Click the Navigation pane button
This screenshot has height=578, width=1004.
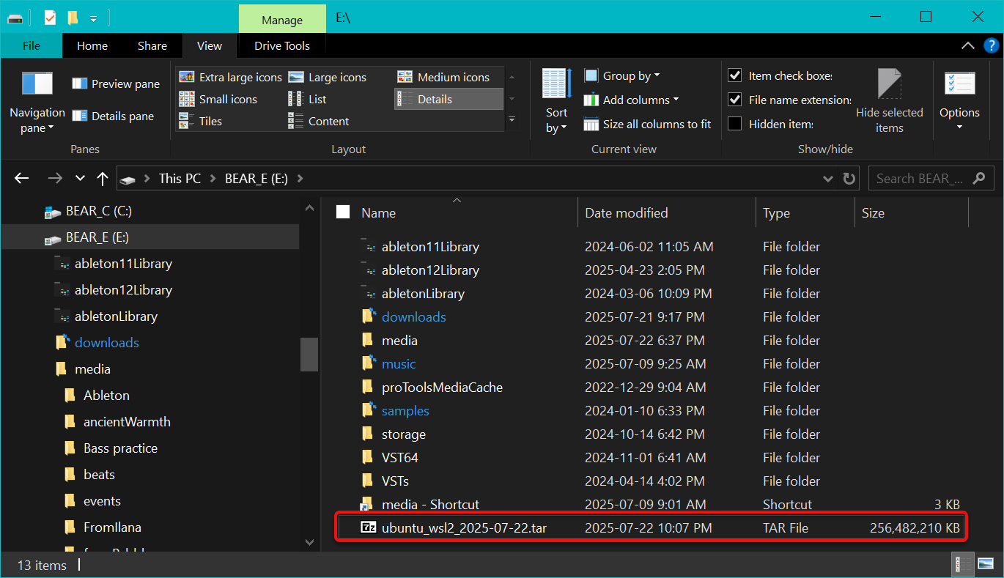point(37,103)
